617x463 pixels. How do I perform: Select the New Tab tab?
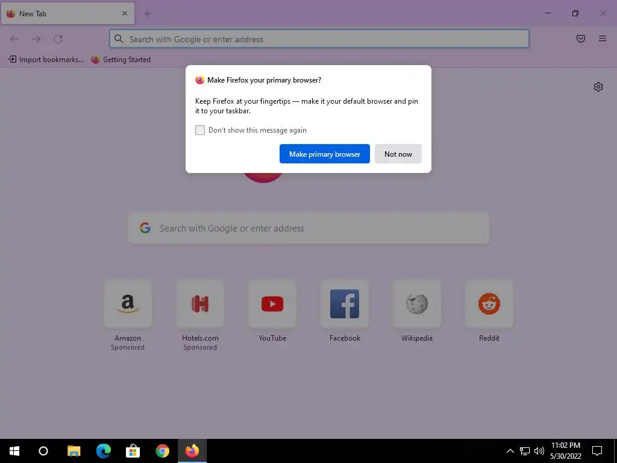click(x=67, y=13)
